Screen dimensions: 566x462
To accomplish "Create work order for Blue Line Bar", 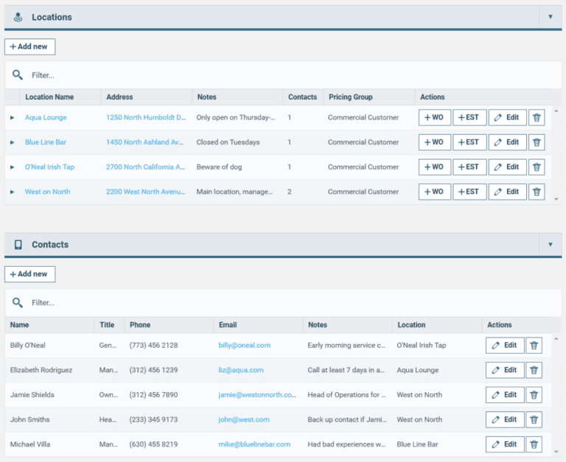I will coord(434,142).
